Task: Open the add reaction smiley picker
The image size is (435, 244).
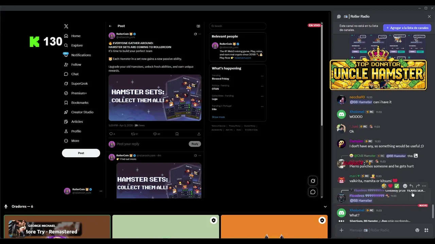Action: point(405,186)
